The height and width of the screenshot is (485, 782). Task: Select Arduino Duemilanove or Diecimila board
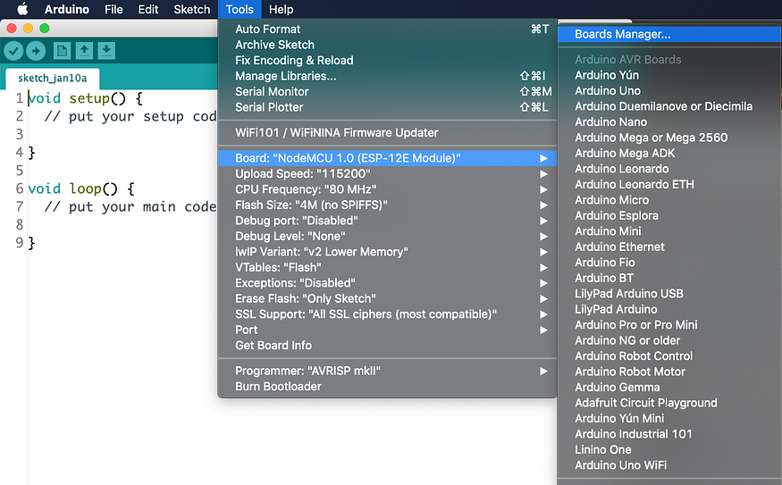[669, 106]
